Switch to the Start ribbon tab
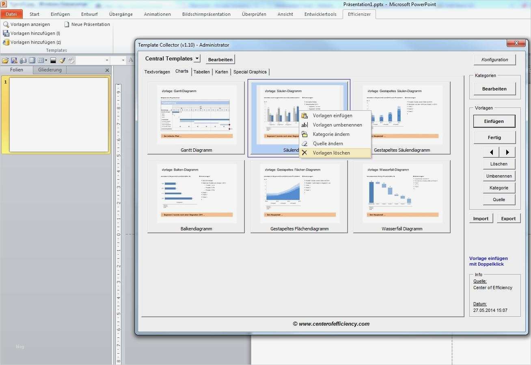 pyautogui.click(x=35, y=14)
